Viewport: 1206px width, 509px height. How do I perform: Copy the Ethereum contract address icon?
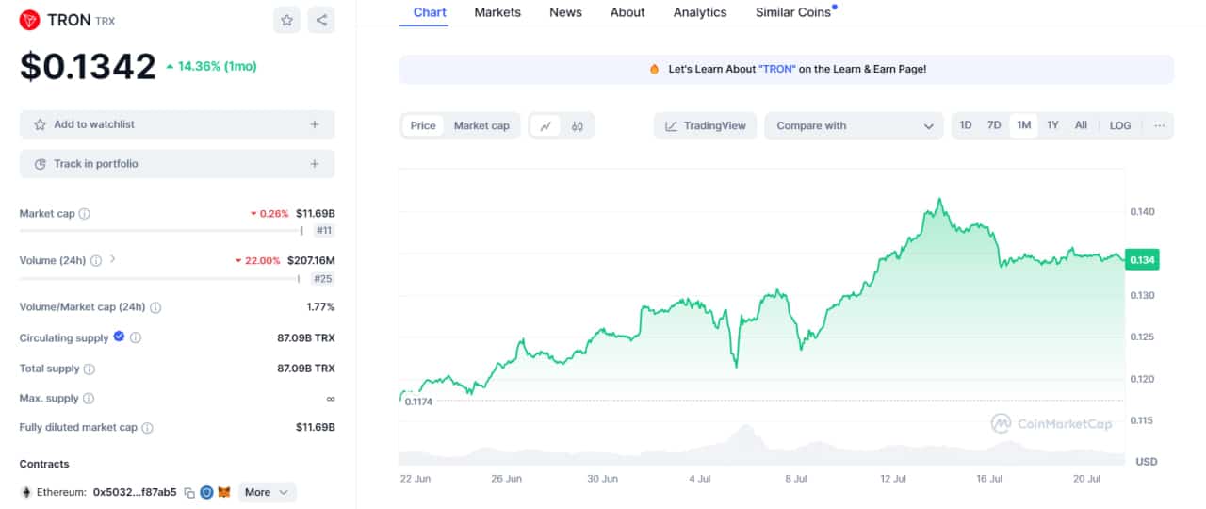[189, 492]
